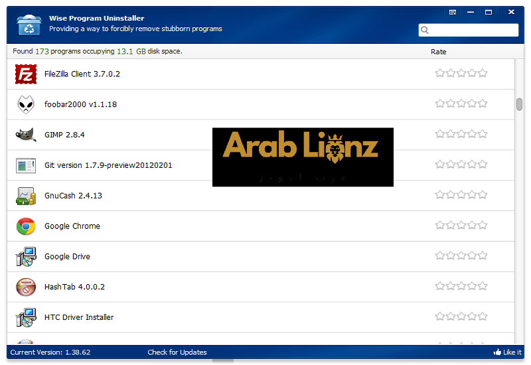Rate GnuCash 2.4.13 with the star rating

pyautogui.click(x=461, y=194)
